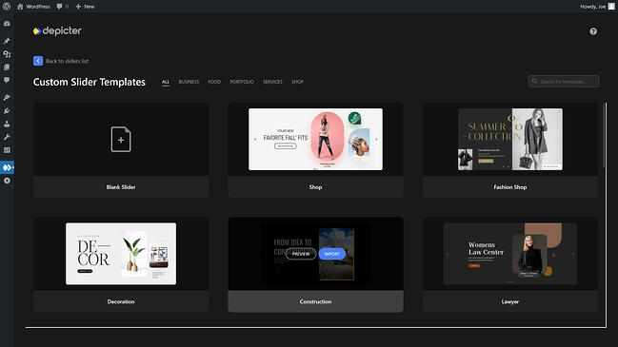
Task: Click the New content button in admin bar
Action: point(85,7)
